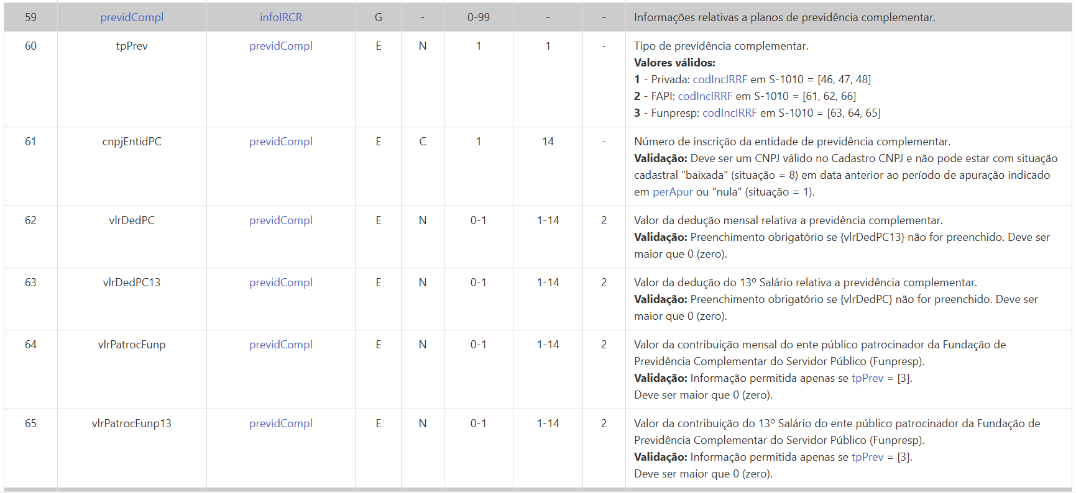Follow tpPrev link in row 65 description
The width and height of the screenshot is (1076, 493).
coord(867,457)
